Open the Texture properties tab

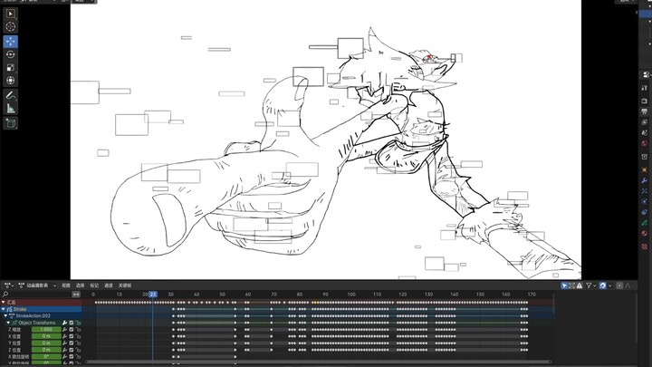click(644, 246)
